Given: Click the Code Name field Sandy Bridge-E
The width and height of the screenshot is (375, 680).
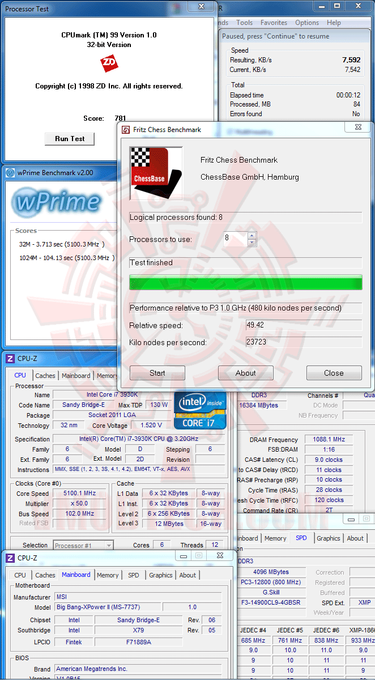Looking at the screenshot, I should pyautogui.click(x=83, y=405).
